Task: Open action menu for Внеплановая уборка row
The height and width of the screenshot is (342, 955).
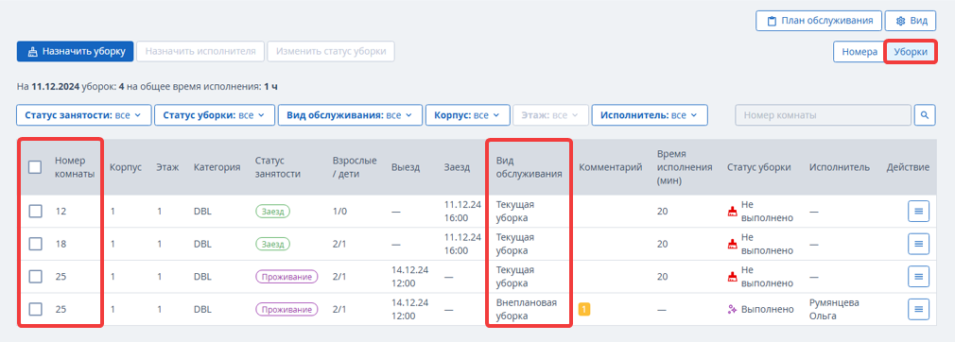Action: point(918,309)
